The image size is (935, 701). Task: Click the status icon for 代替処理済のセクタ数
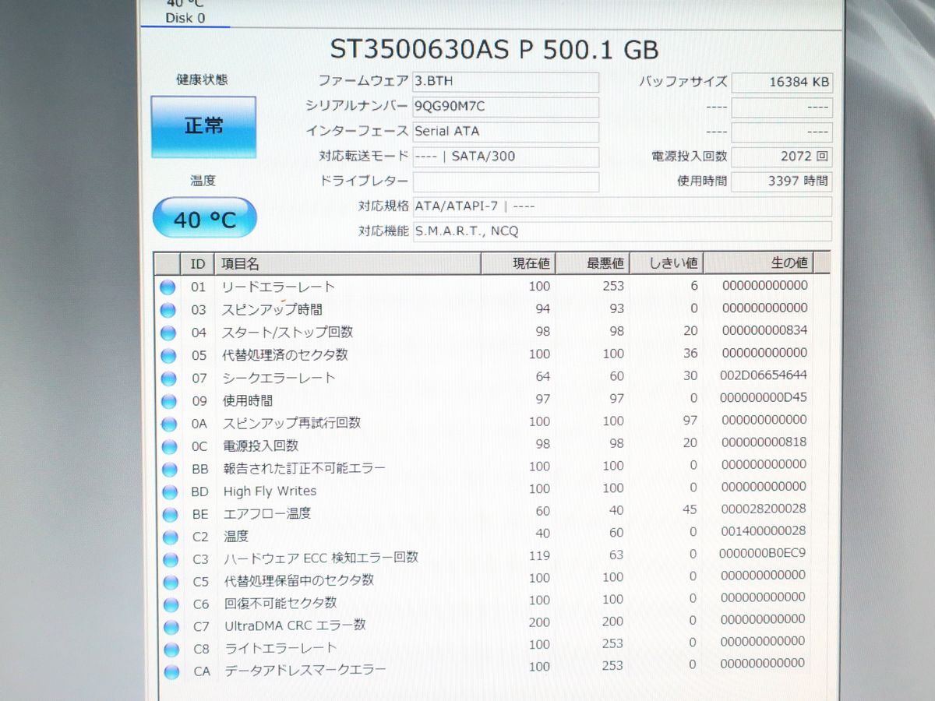click(x=168, y=355)
